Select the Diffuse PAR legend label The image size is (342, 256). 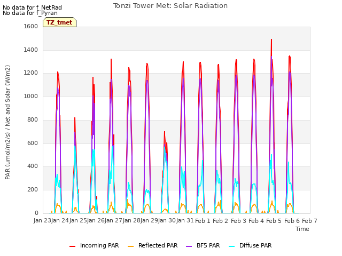255,245
